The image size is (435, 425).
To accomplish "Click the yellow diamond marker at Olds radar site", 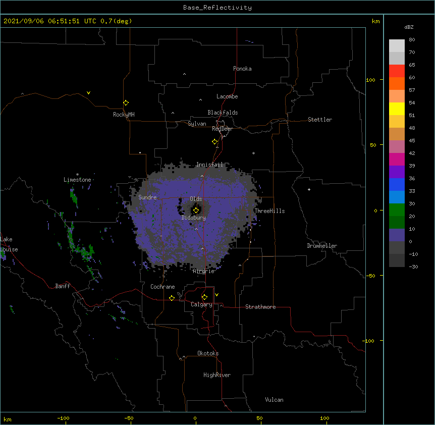I will (196, 210).
